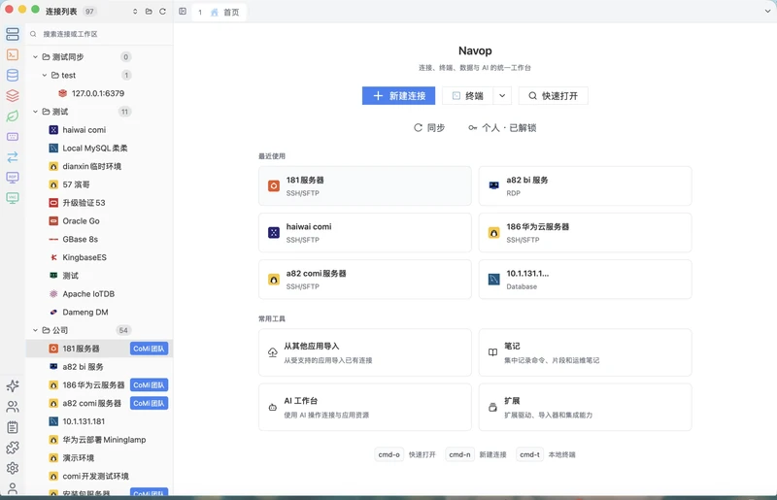
Task: Open the notes clipboard icon in sidebar
Action: [x=13, y=426]
